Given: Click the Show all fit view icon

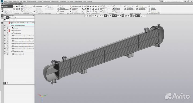Looking at the screenshot, I should coord(123,16).
